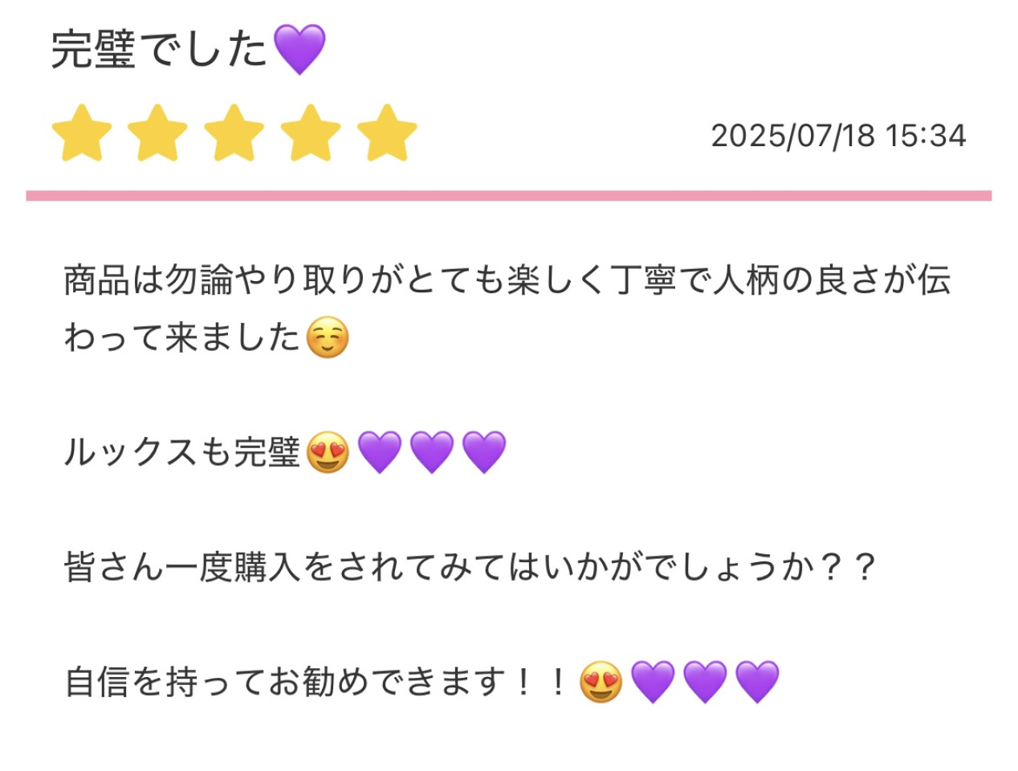Click the fourth yellow rating star
Image resolution: width=1018 pixels, height=771 pixels.
click(311, 133)
